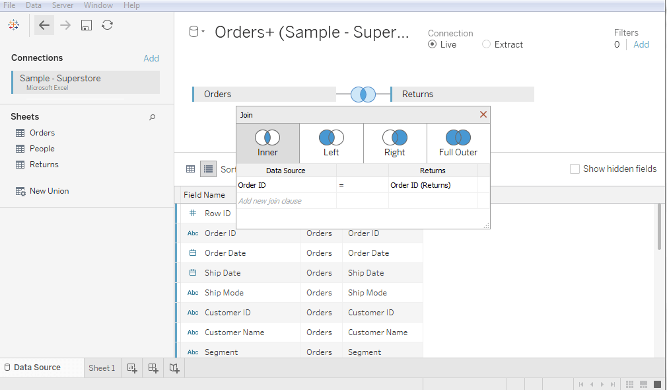Select the Orders table in the join canvas
Screen dimensions: 667x390
(264, 94)
